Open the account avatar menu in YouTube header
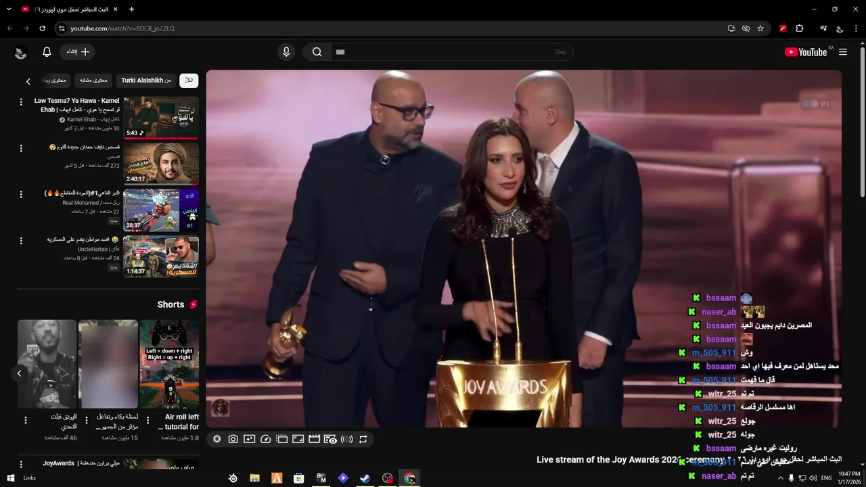866x487 pixels. point(20,53)
